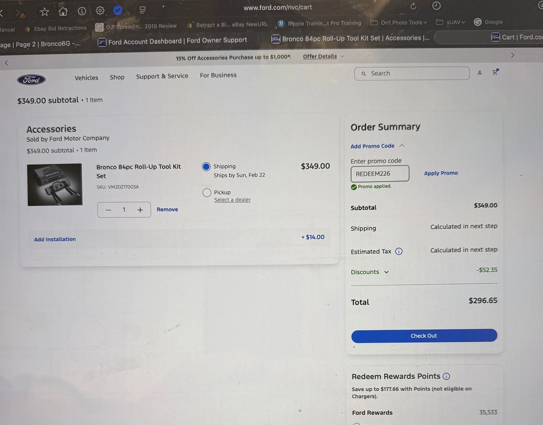This screenshot has height=425, width=543.
Task: Open the Support & Service menu
Action: click(162, 76)
